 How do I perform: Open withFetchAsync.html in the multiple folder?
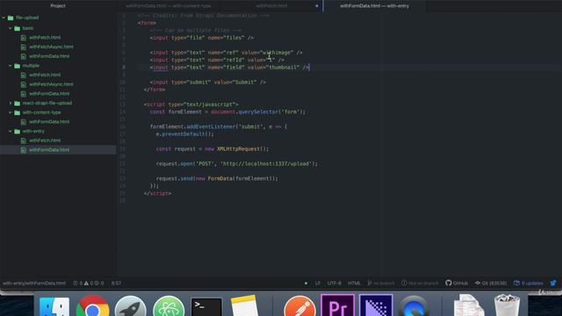[x=51, y=84]
